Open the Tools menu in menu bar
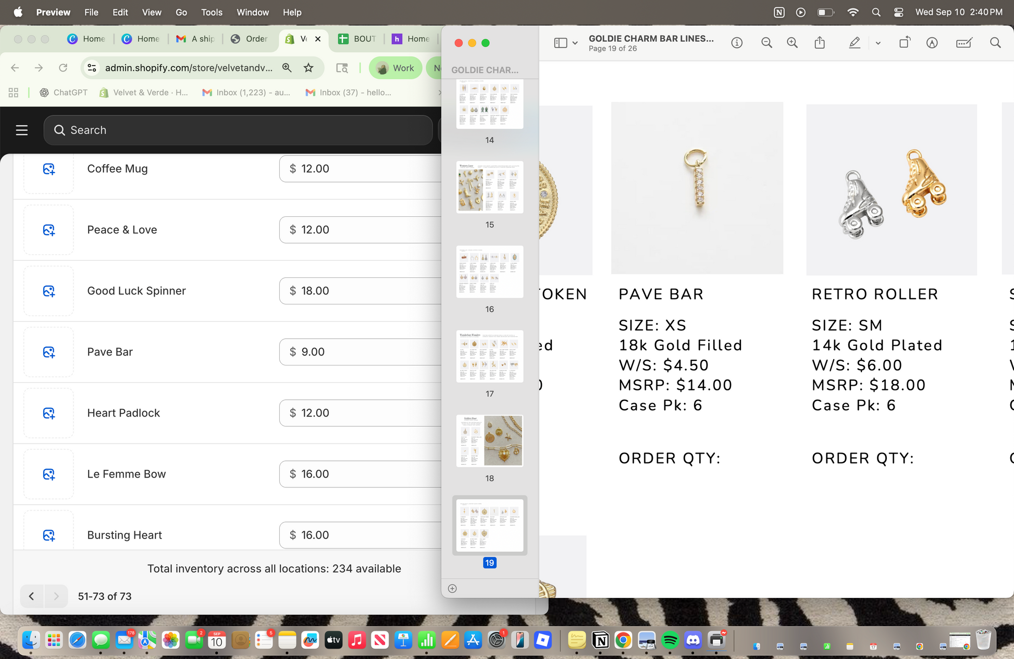Viewport: 1014px width, 659px height. (x=212, y=12)
